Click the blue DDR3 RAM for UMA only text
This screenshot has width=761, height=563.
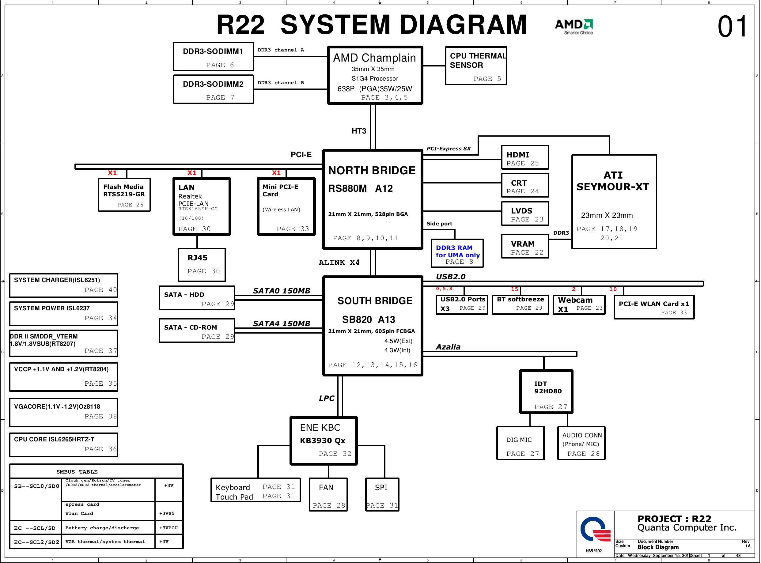click(458, 251)
